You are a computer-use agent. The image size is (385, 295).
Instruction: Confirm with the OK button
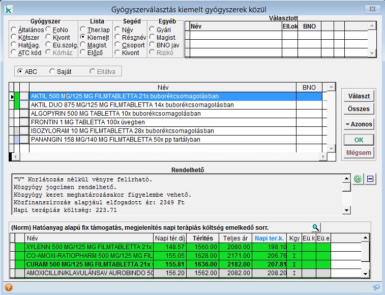pyautogui.click(x=359, y=140)
